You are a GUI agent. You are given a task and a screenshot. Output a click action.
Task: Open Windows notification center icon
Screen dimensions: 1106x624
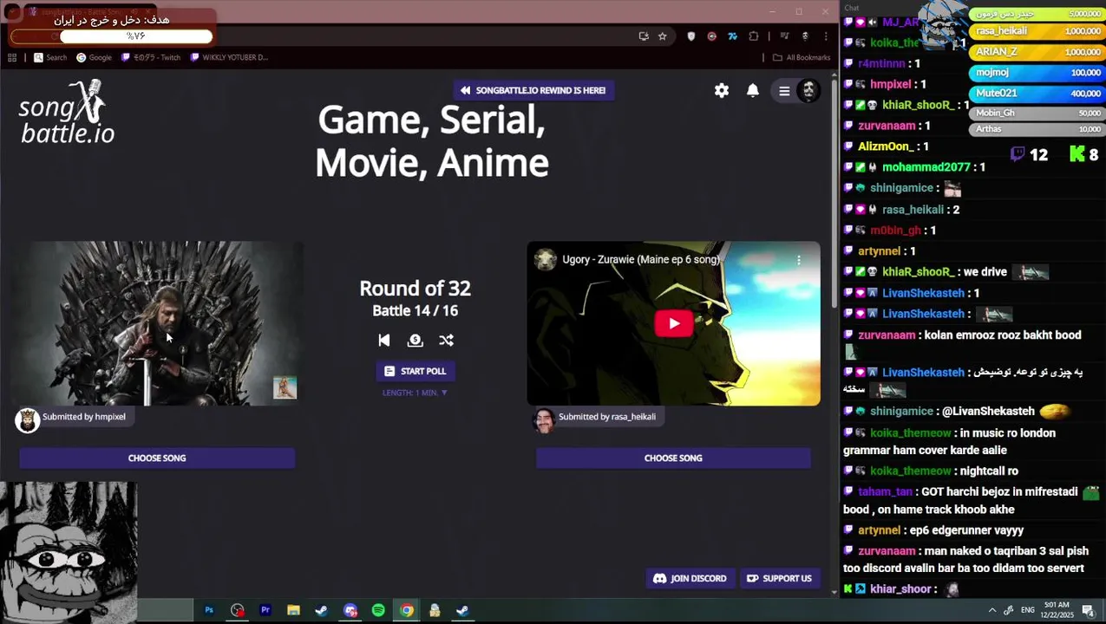[1088, 610]
